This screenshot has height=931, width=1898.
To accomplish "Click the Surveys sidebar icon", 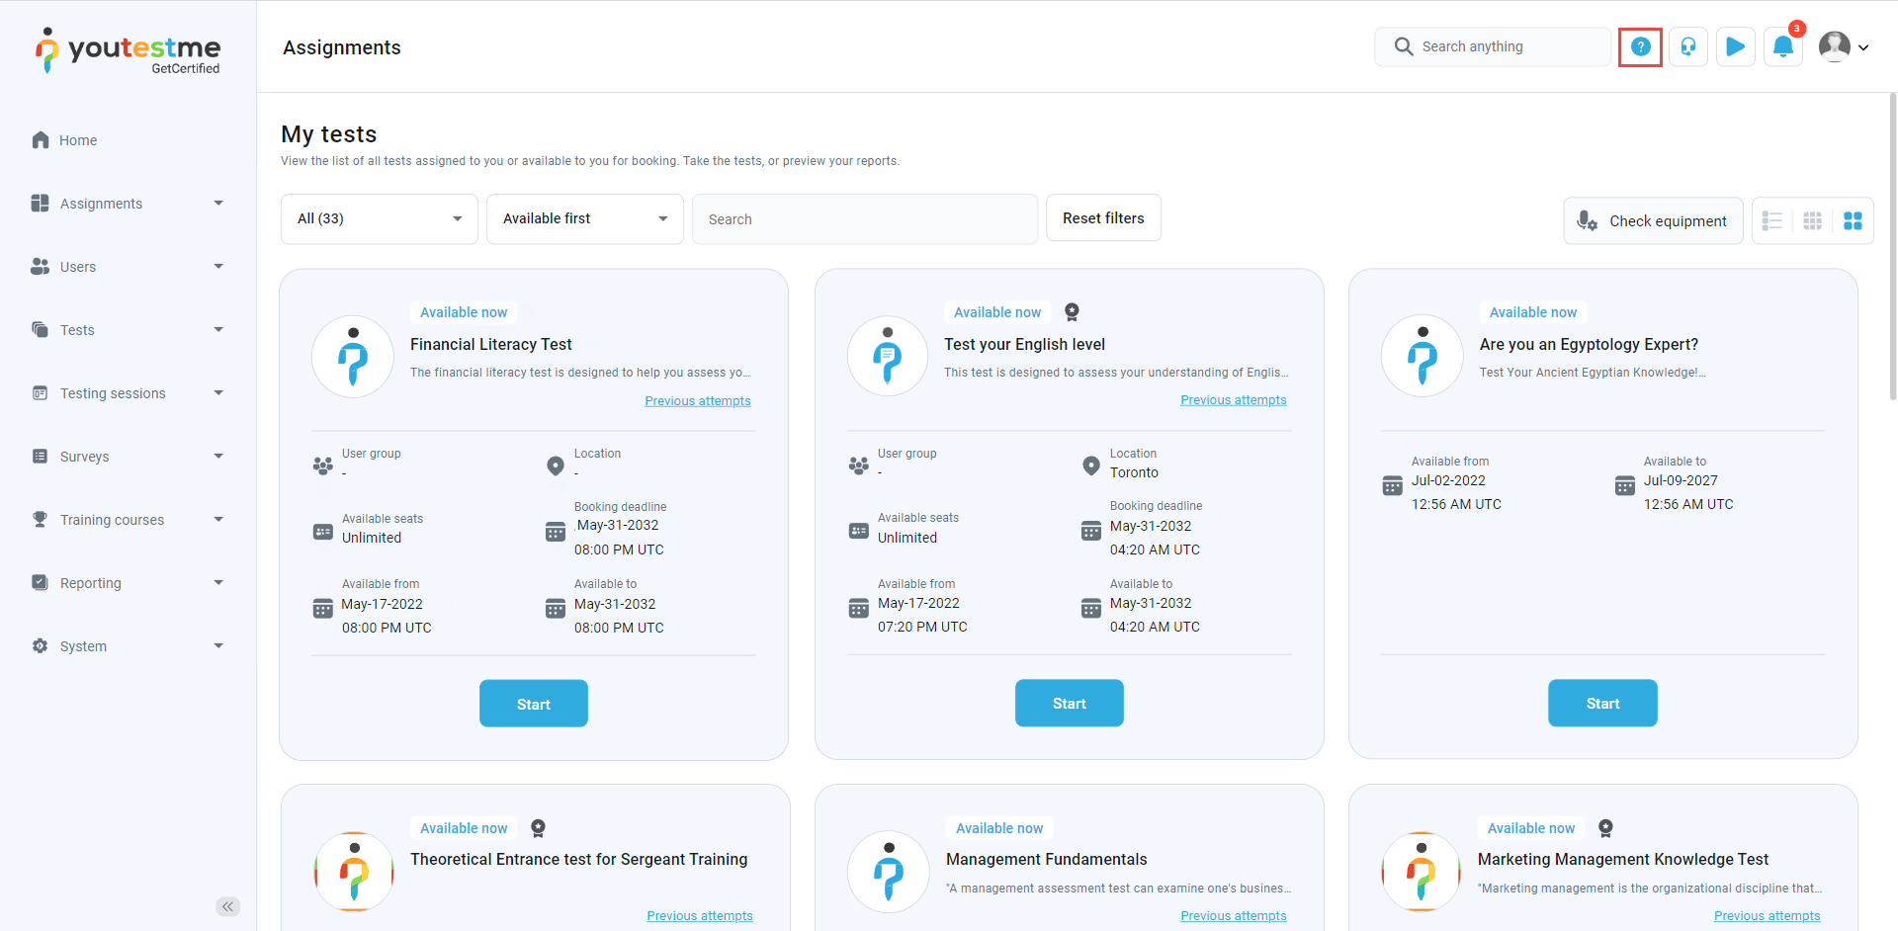I will (x=41, y=456).
